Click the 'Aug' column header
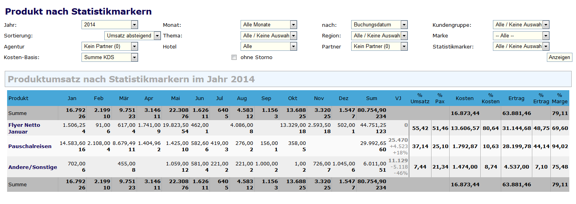Viewport: 576px width, 204px height. [242, 98]
